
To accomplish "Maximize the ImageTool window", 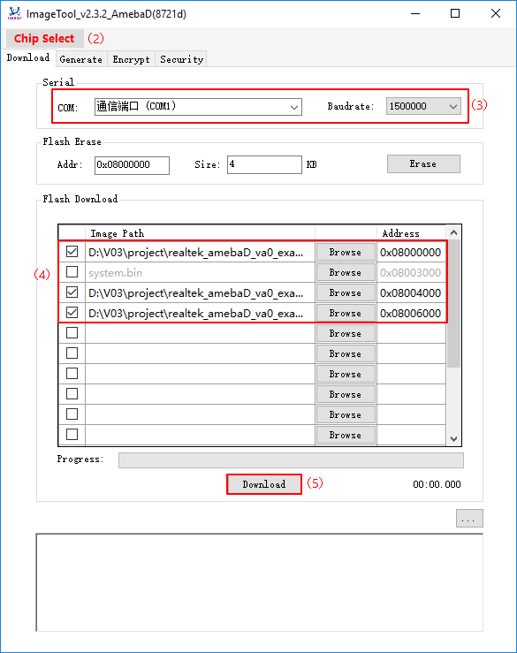I will [x=455, y=13].
